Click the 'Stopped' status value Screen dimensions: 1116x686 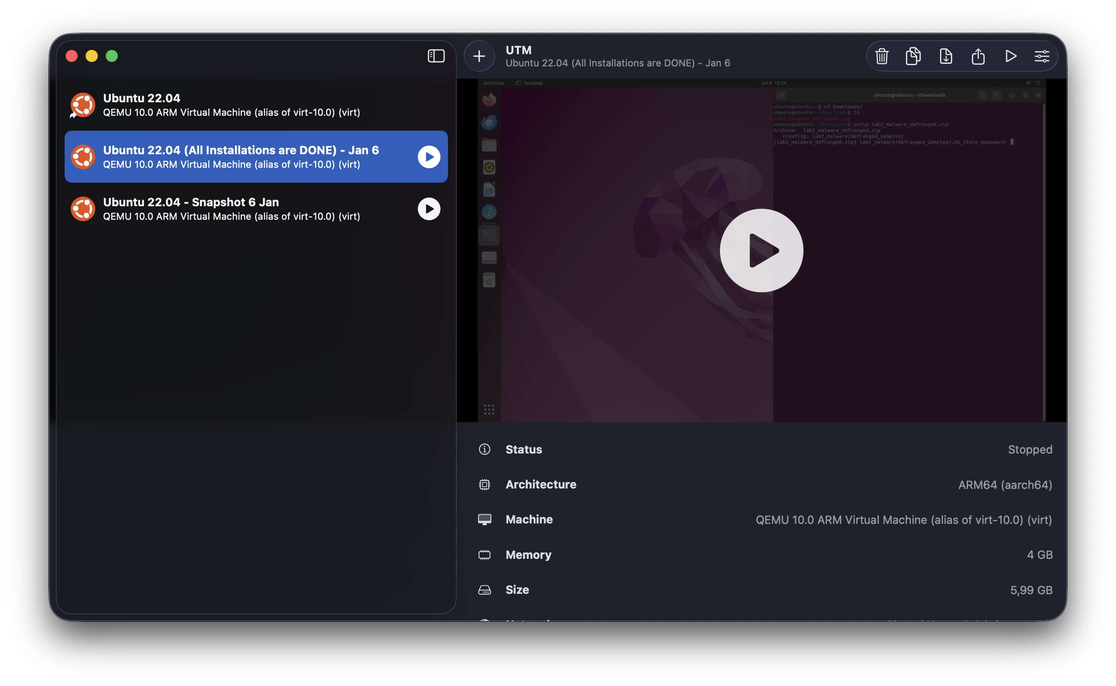(x=1030, y=449)
